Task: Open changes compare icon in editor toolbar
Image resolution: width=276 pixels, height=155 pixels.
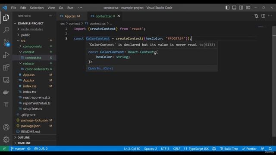Action: [257, 16]
